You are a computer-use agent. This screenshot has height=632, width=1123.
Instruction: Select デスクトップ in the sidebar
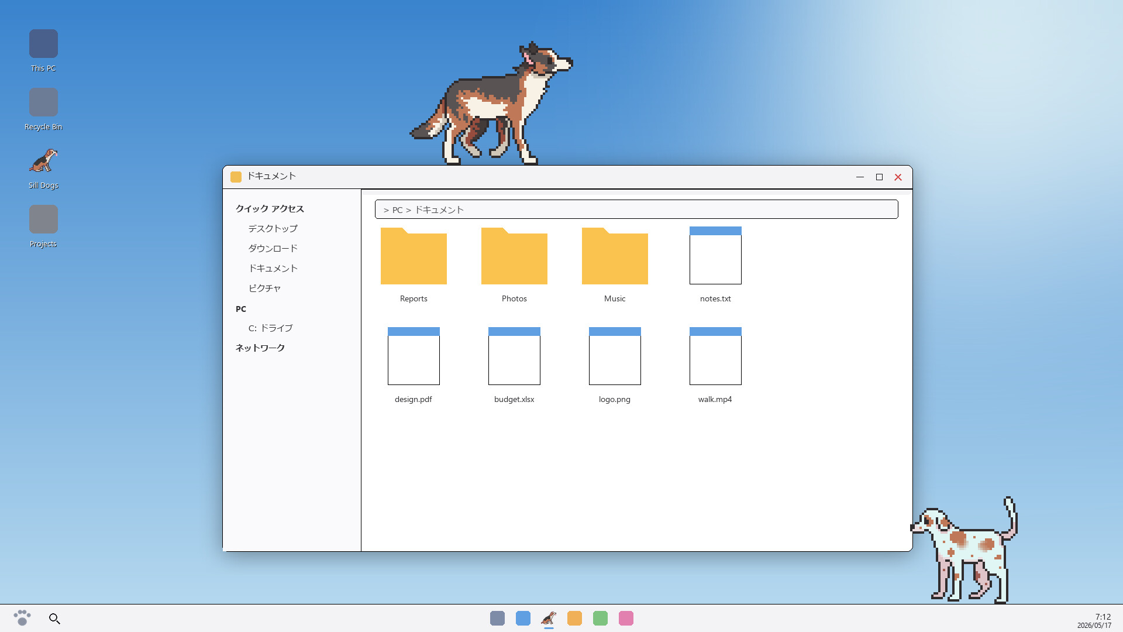[x=273, y=228]
